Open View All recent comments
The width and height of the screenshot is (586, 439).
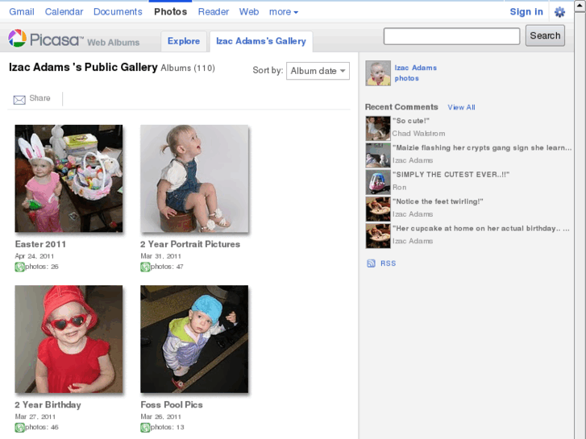pyautogui.click(x=462, y=107)
